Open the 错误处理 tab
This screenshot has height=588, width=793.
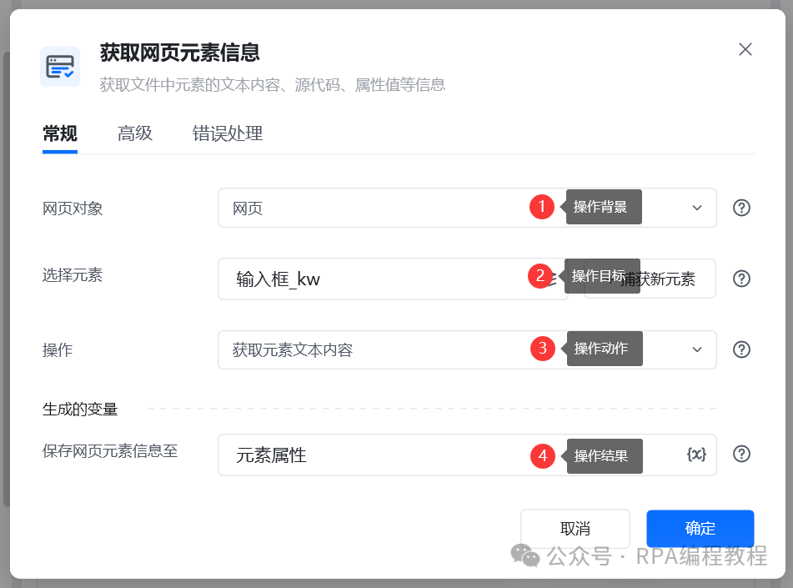(x=228, y=133)
